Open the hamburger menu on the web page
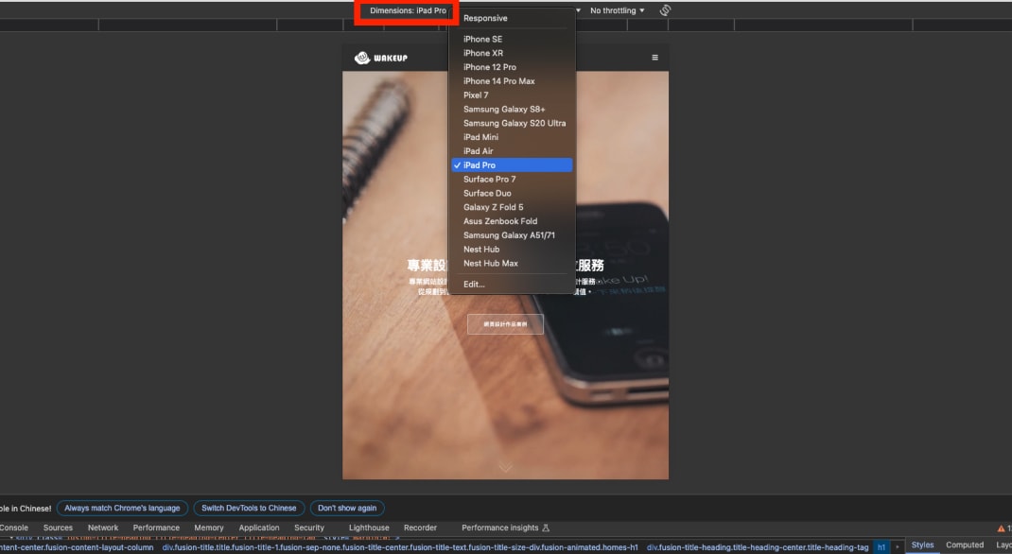The image size is (1012, 554). coord(654,58)
